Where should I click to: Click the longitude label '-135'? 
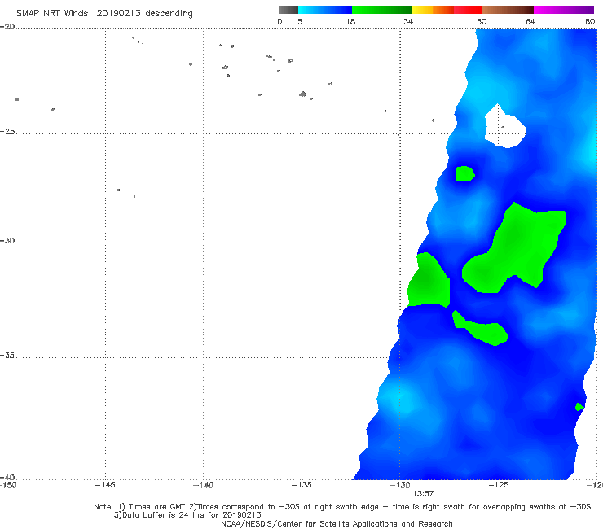tap(301, 485)
